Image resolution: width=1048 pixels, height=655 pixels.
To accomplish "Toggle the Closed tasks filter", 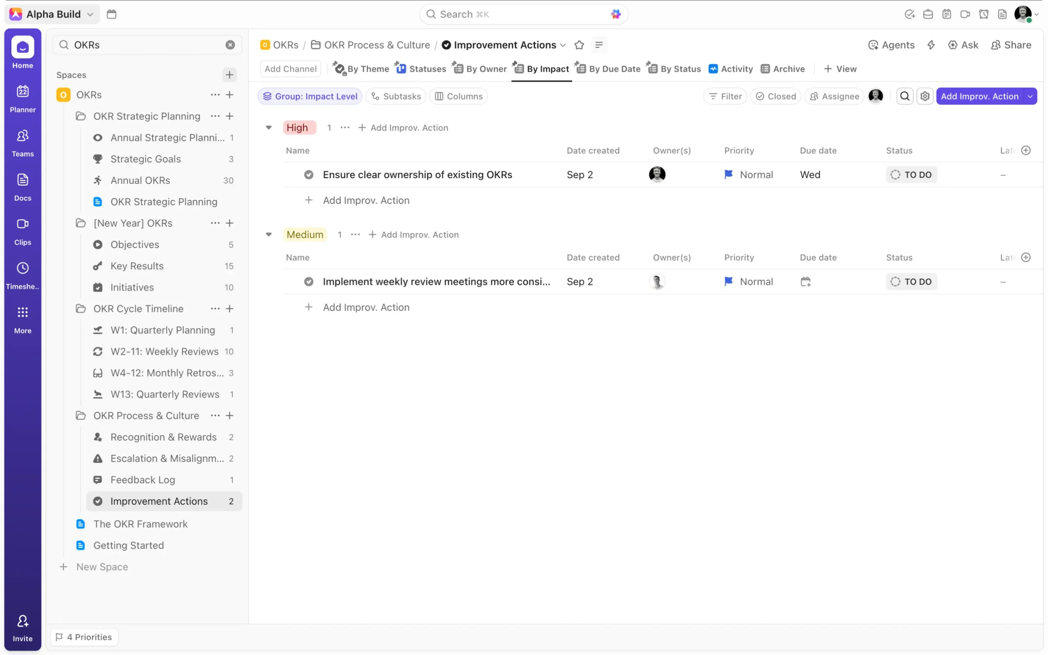I will tap(776, 96).
